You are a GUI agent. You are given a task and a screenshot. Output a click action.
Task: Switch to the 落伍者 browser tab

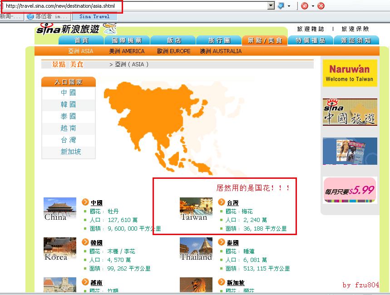coord(48,16)
